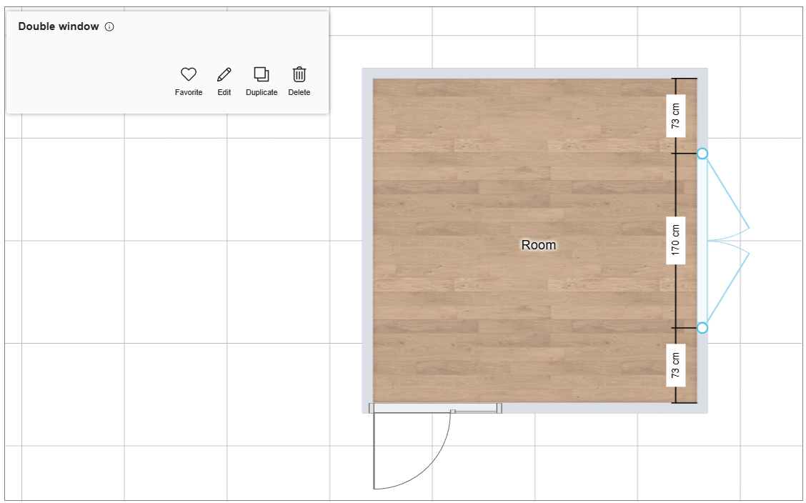The height and width of the screenshot is (503, 806).
Task: Select the lower 73 cm dimension label
Action: [x=676, y=365]
